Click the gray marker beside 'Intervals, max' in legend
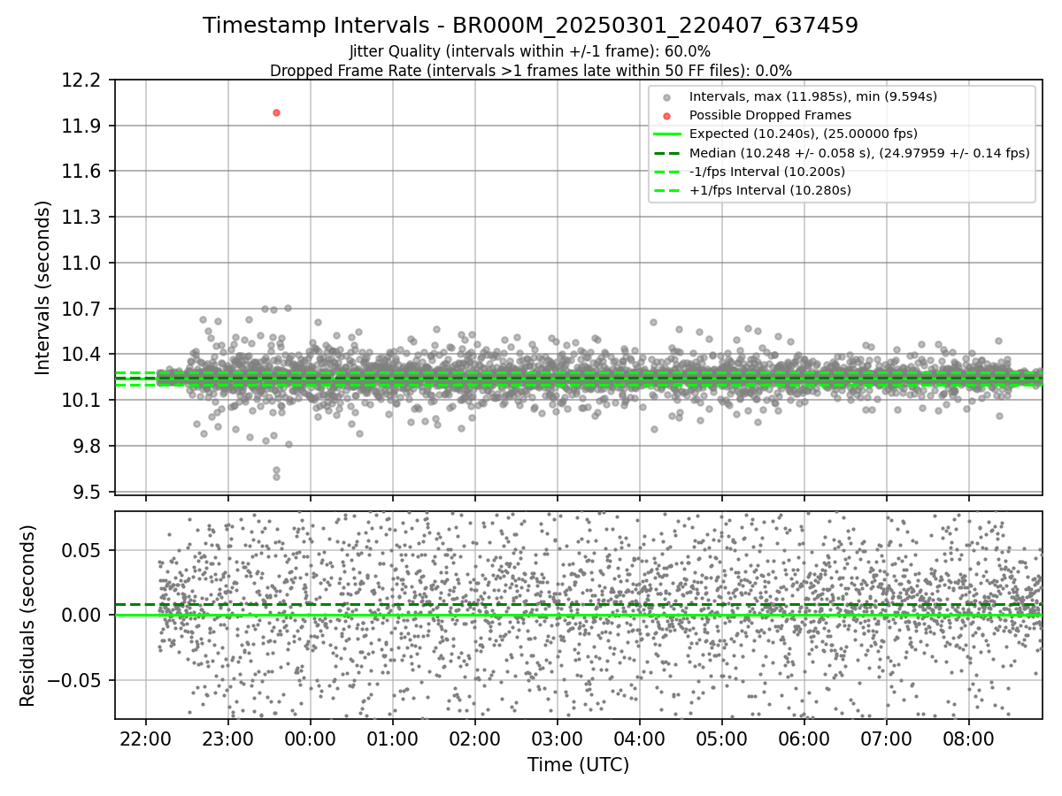 [666, 96]
